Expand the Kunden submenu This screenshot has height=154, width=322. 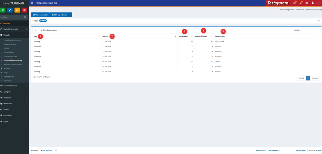(x=15, y=68)
